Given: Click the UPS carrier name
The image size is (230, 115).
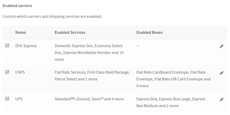Looking at the screenshot, I should pos(19,99).
